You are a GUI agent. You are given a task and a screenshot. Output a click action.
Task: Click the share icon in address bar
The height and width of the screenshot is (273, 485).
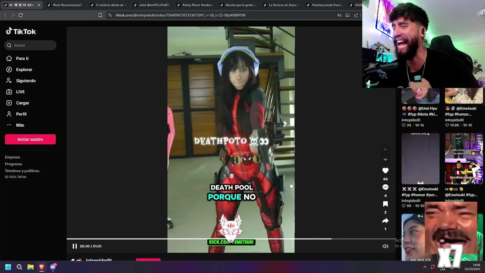coord(356,15)
